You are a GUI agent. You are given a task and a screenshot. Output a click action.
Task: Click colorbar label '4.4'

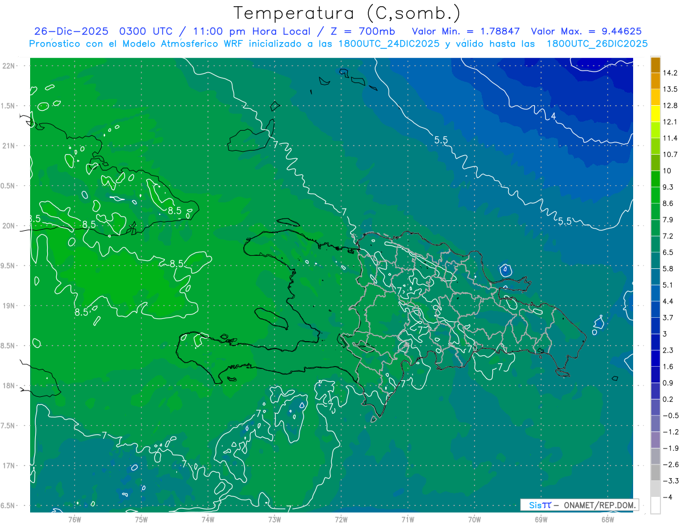(x=669, y=301)
